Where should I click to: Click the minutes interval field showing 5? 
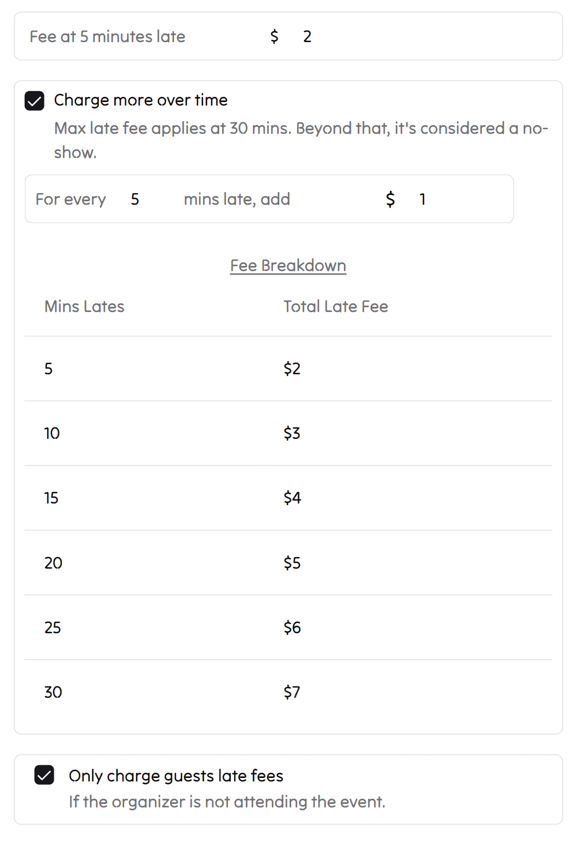[135, 199]
